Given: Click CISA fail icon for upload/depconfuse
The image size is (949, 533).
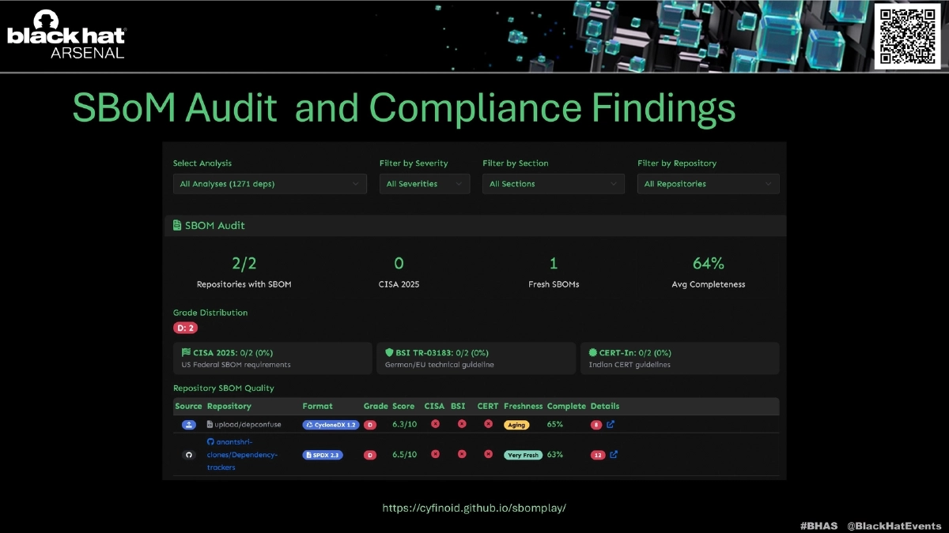Looking at the screenshot, I should (435, 425).
